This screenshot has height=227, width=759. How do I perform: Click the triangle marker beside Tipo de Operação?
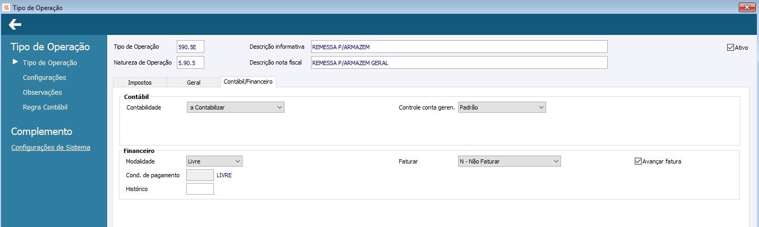click(15, 62)
